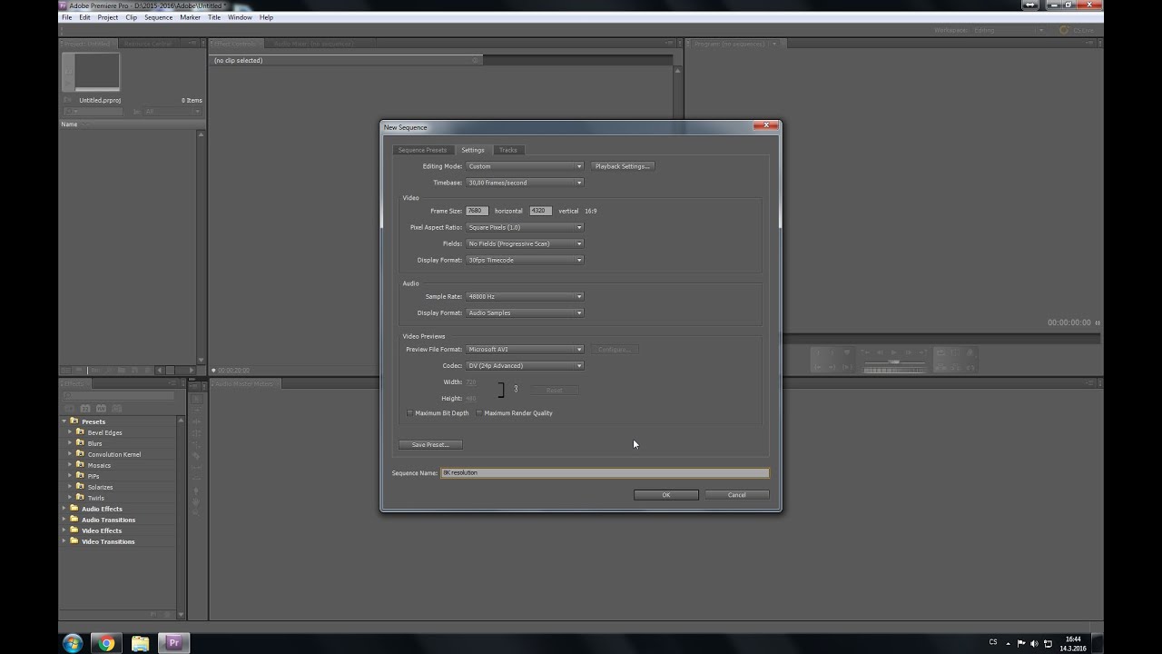Toggle Maximum Bit Depth checkbox

point(409,413)
